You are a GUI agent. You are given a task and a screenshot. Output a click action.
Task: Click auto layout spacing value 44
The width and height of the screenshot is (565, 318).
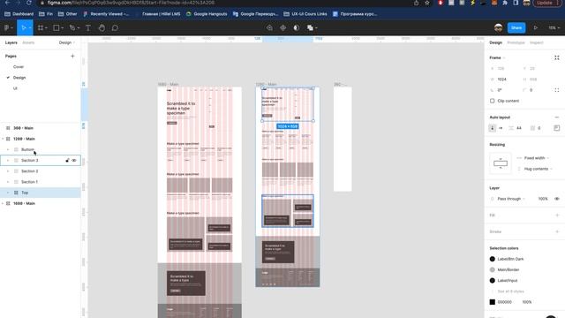tap(518, 128)
